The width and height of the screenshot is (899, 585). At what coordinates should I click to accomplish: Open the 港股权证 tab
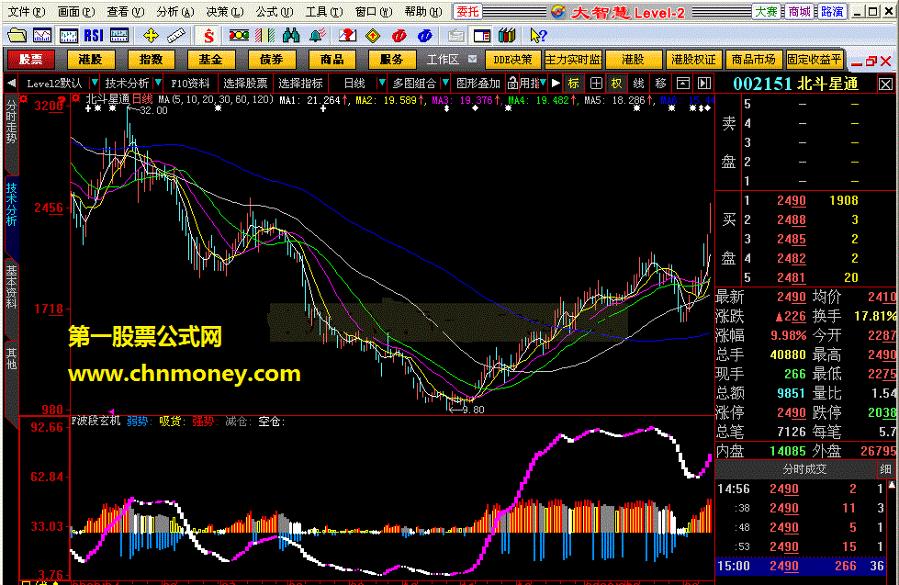693,60
